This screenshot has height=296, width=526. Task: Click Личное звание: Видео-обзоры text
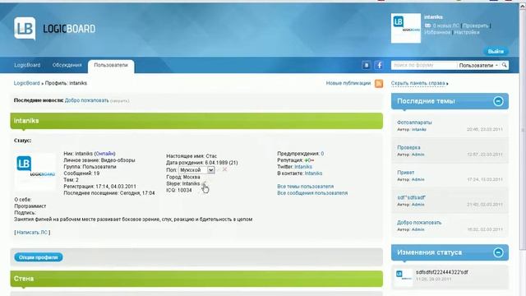pyautogui.click(x=99, y=160)
